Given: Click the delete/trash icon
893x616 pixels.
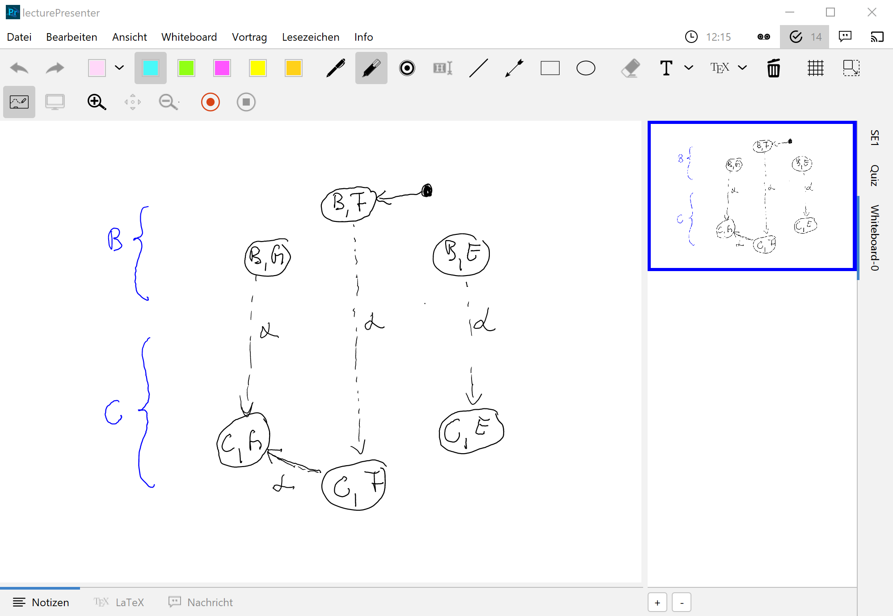Looking at the screenshot, I should [774, 67].
